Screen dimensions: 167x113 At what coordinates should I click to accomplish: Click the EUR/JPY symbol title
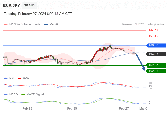pyautogui.click(x=12, y=5)
